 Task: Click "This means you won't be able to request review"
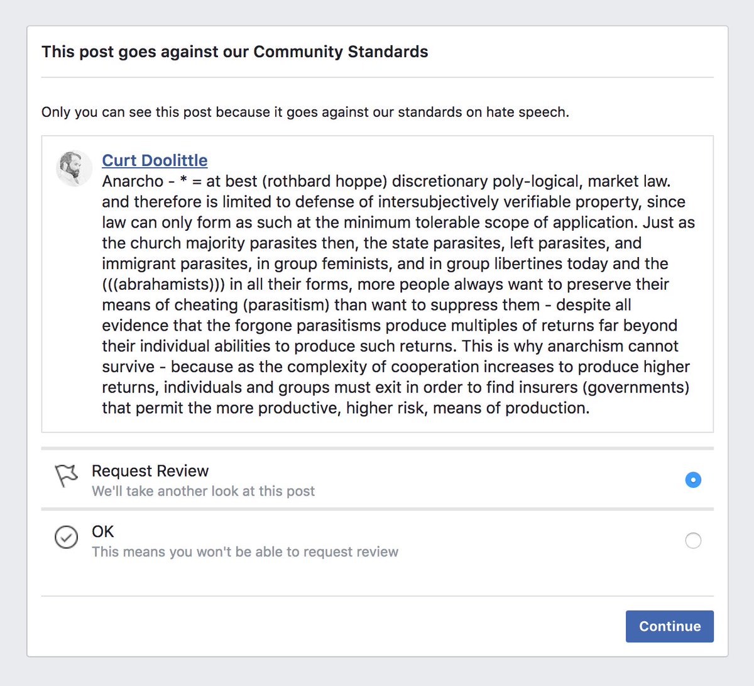245,552
